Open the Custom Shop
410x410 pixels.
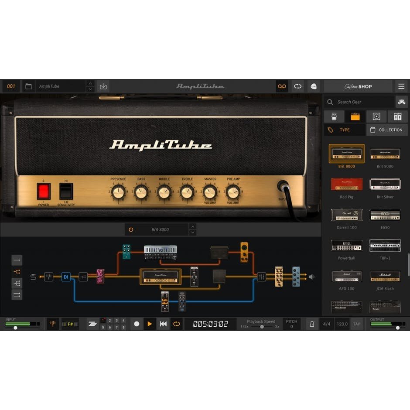tap(359, 86)
